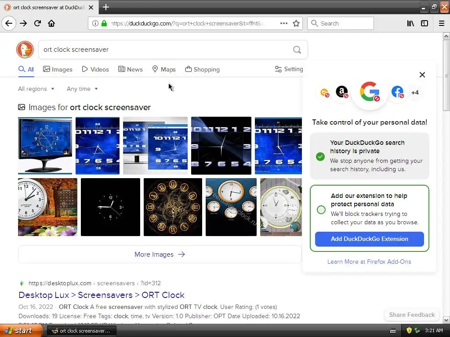Open the Firefox home page icon
This screenshot has width=450, height=337.
pos(51,23)
